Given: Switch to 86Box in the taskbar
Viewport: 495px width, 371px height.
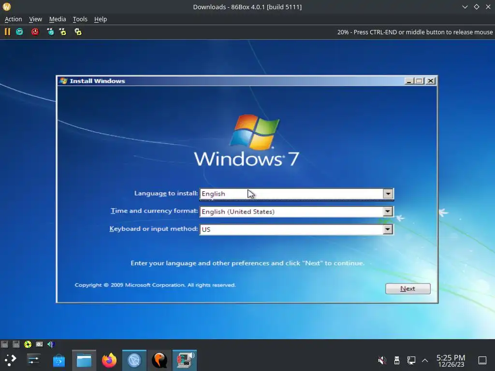Looking at the screenshot, I should (x=185, y=360).
